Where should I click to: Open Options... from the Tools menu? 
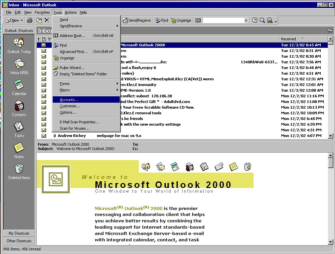(x=86, y=112)
